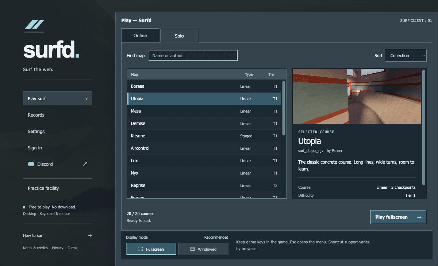Click the Utopia course preview image
438x266 pixels.
[357, 97]
